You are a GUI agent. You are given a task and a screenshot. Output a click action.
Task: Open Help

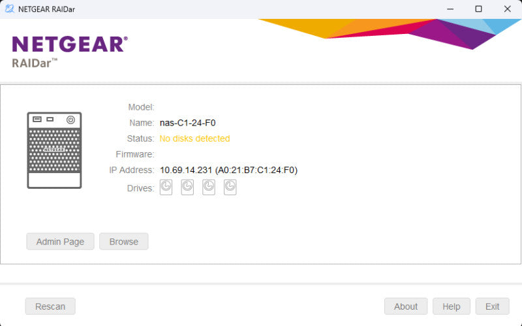[x=452, y=306]
